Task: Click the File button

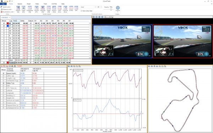Action: click(4, 4)
